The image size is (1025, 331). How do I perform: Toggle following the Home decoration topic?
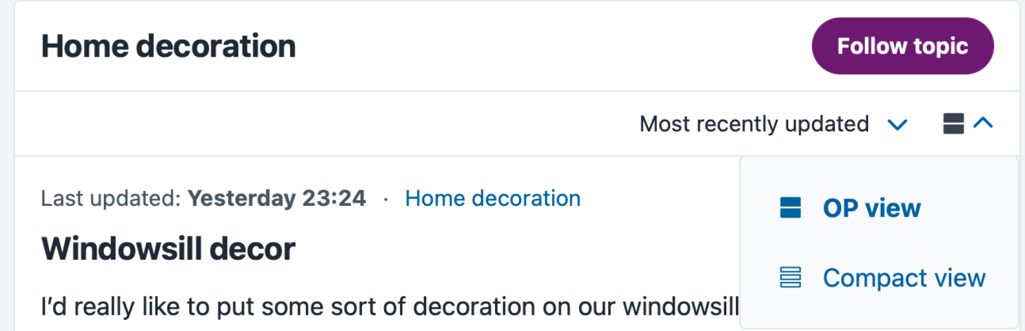pyautogui.click(x=902, y=46)
